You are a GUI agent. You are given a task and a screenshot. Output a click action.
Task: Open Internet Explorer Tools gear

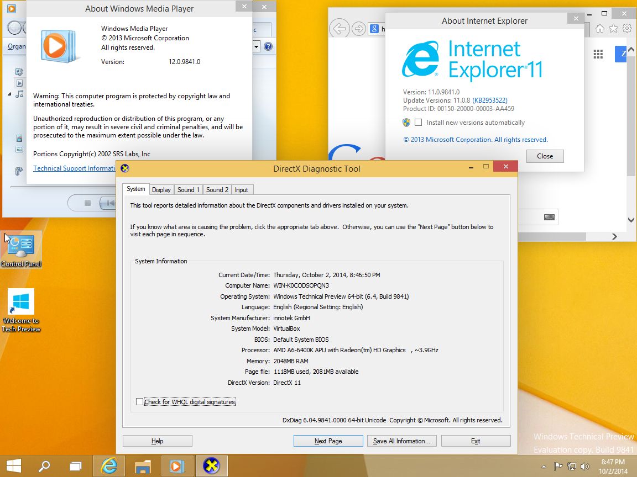tap(627, 28)
